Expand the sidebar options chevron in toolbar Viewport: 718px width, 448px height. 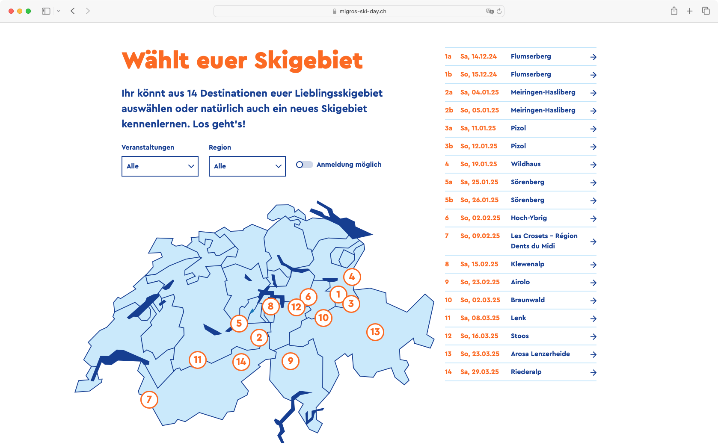point(59,11)
